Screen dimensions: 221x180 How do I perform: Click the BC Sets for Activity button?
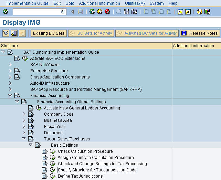(91, 33)
